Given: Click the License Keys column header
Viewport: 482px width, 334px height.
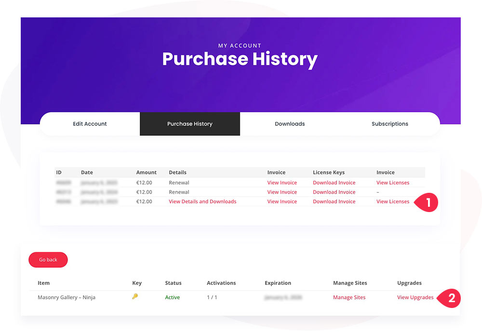Looking at the screenshot, I should 329,173.
